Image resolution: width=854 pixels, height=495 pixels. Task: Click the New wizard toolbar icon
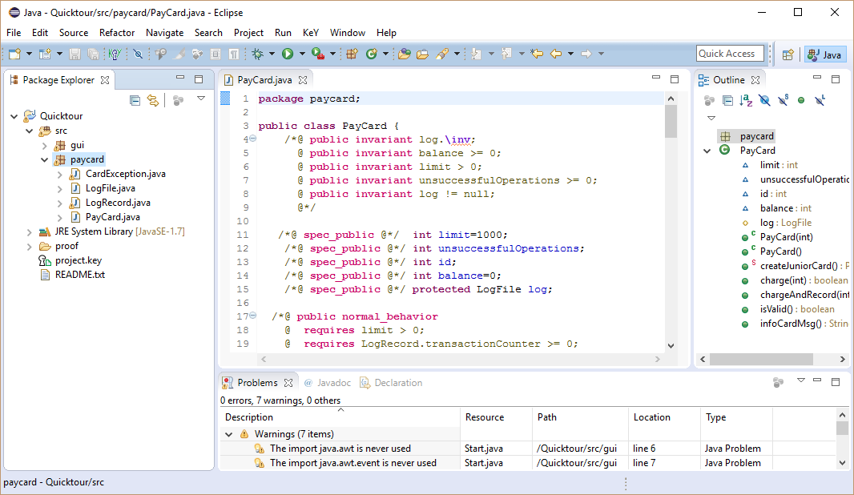tap(14, 54)
